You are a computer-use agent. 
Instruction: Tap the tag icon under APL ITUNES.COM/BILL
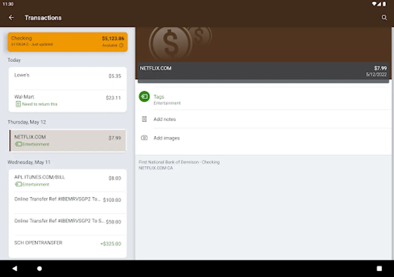tap(18, 184)
